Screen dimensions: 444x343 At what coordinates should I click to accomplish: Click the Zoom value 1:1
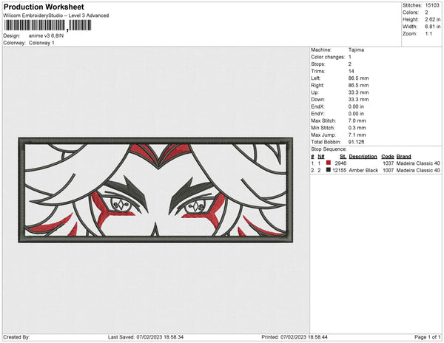click(429, 34)
